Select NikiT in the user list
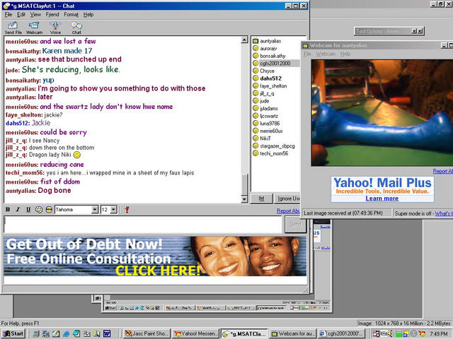The width and height of the screenshot is (453, 339). click(265, 138)
